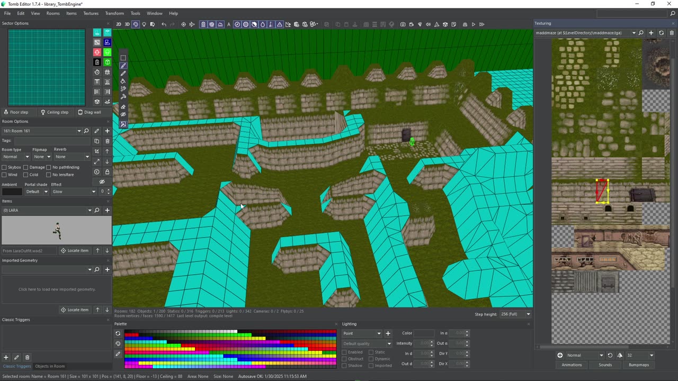The width and height of the screenshot is (678, 381).
Task: Open the Rooms menu
Action: click(x=53, y=13)
